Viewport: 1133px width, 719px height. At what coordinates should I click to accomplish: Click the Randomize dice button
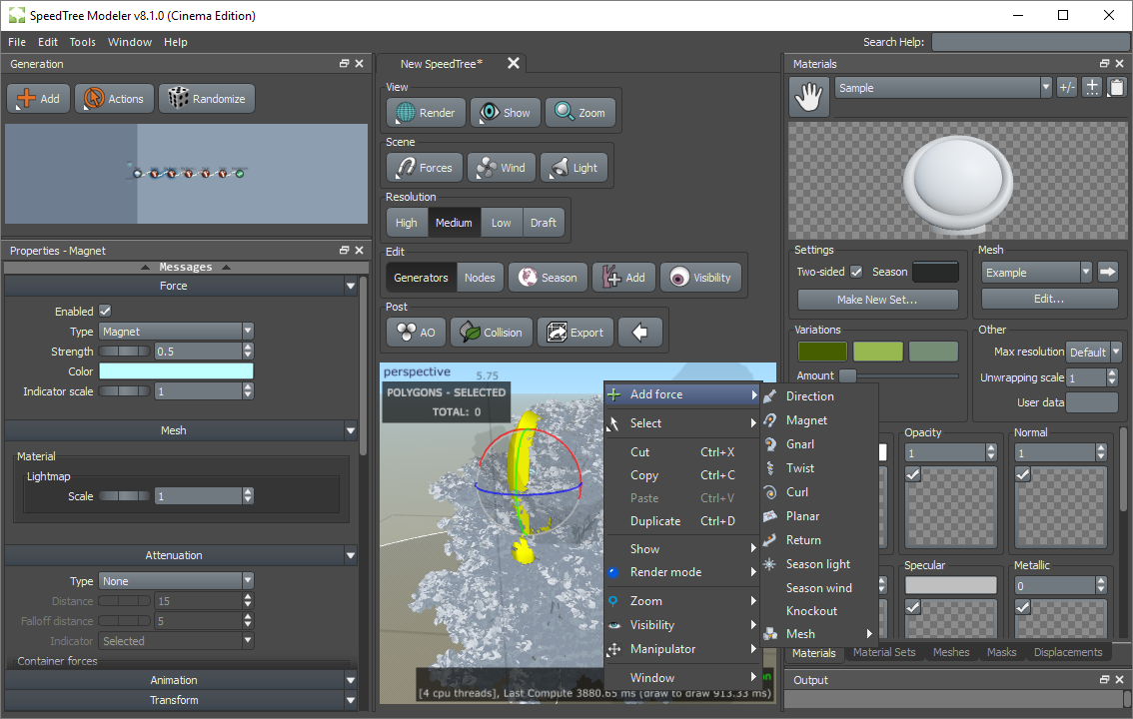coord(207,98)
